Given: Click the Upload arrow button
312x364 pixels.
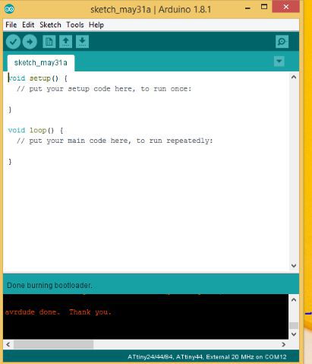Looking at the screenshot, I should pos(30,42).
